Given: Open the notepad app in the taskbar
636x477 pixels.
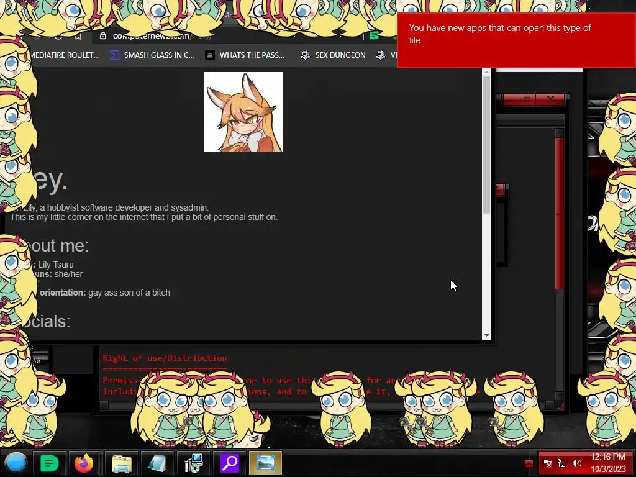Looking at the screenshot, I should [x=157, y=463].
